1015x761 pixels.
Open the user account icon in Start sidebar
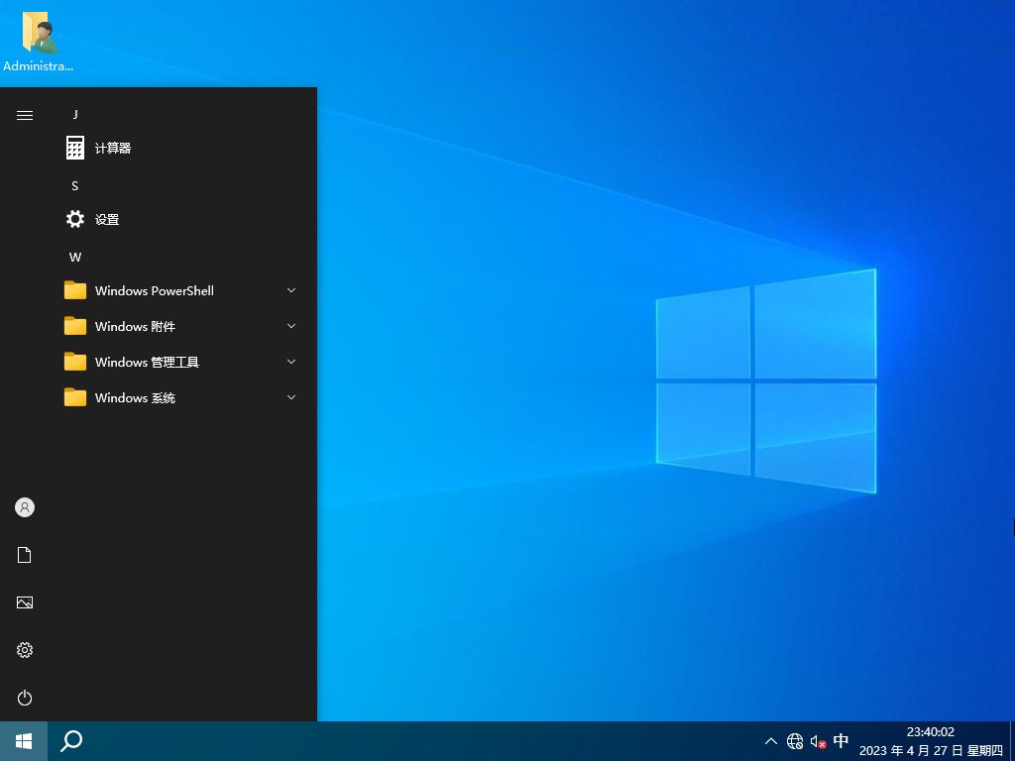[25, 507]
